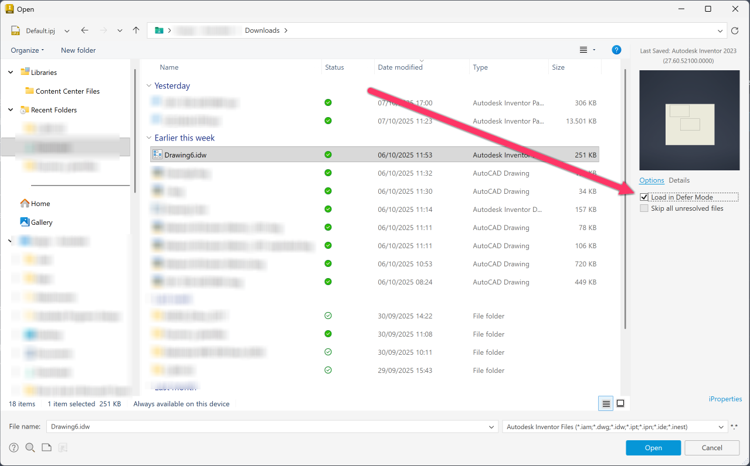
Task: Open the view options dropdown arrow
Action: tap(594, 50)
